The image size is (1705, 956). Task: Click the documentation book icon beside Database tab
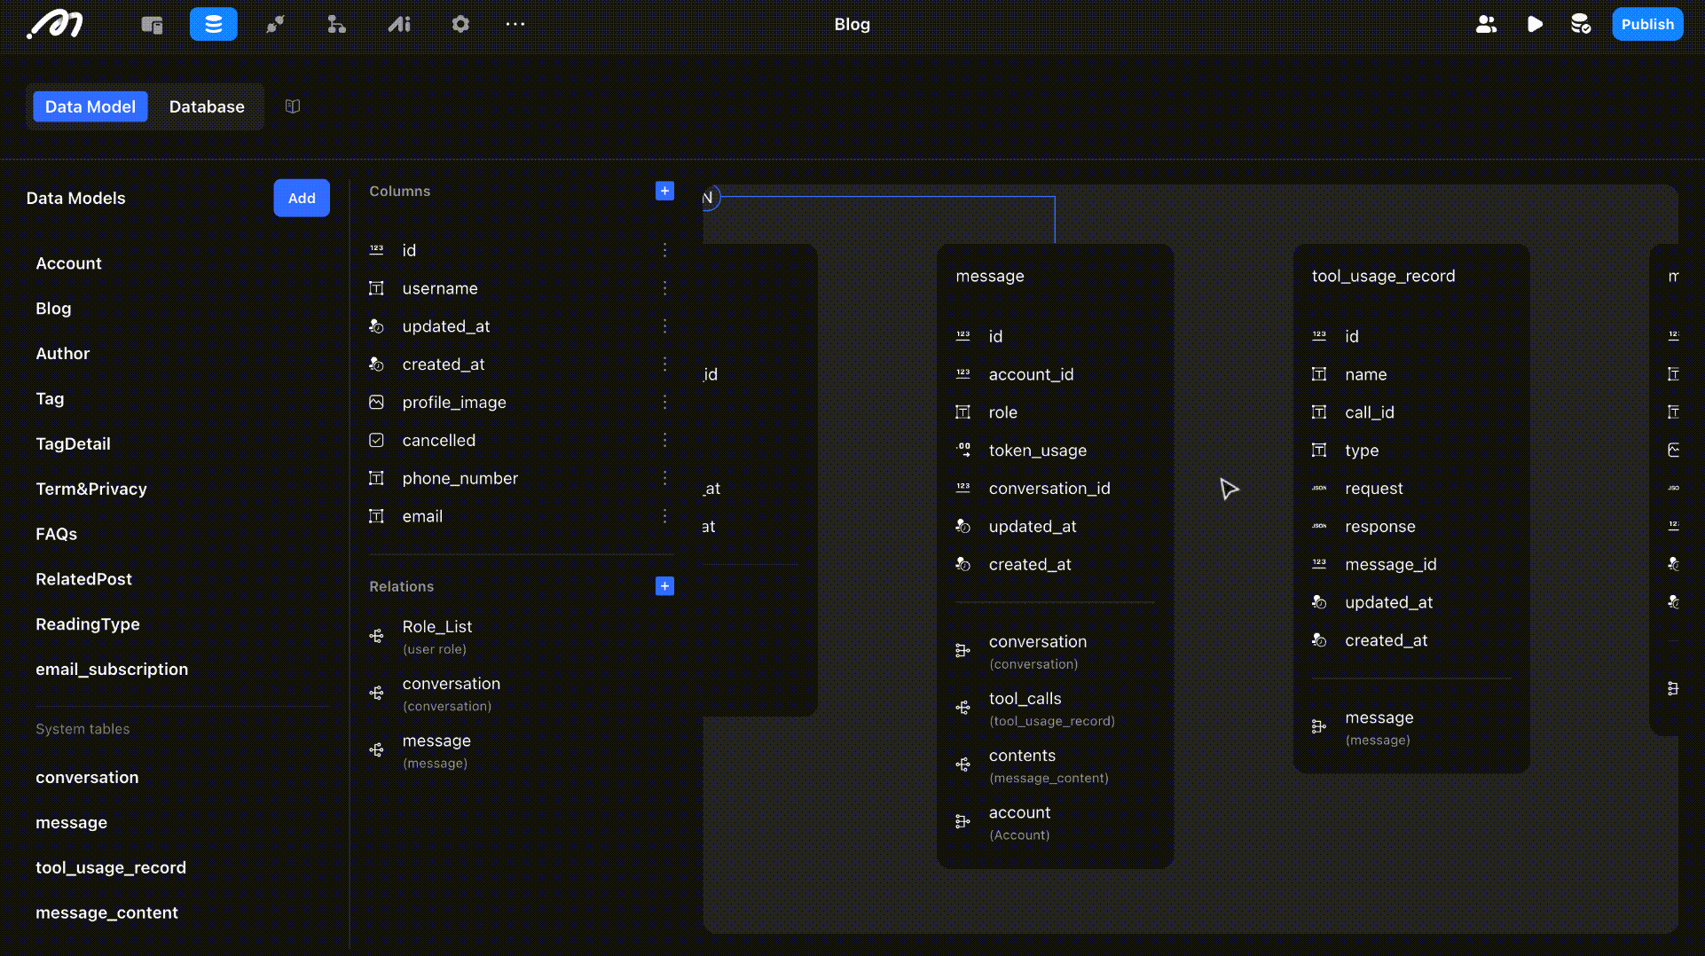pos(293,106)
